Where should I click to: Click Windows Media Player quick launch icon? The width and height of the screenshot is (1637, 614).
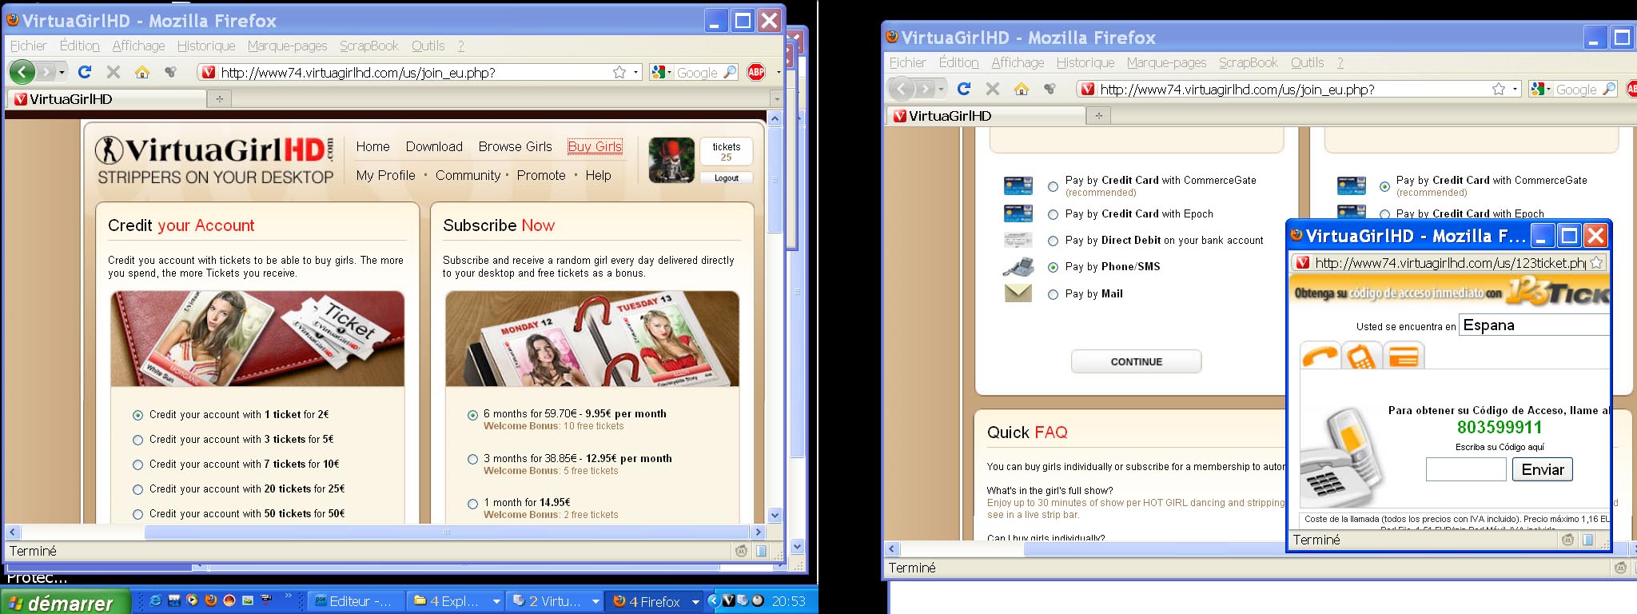coord(192,600)
